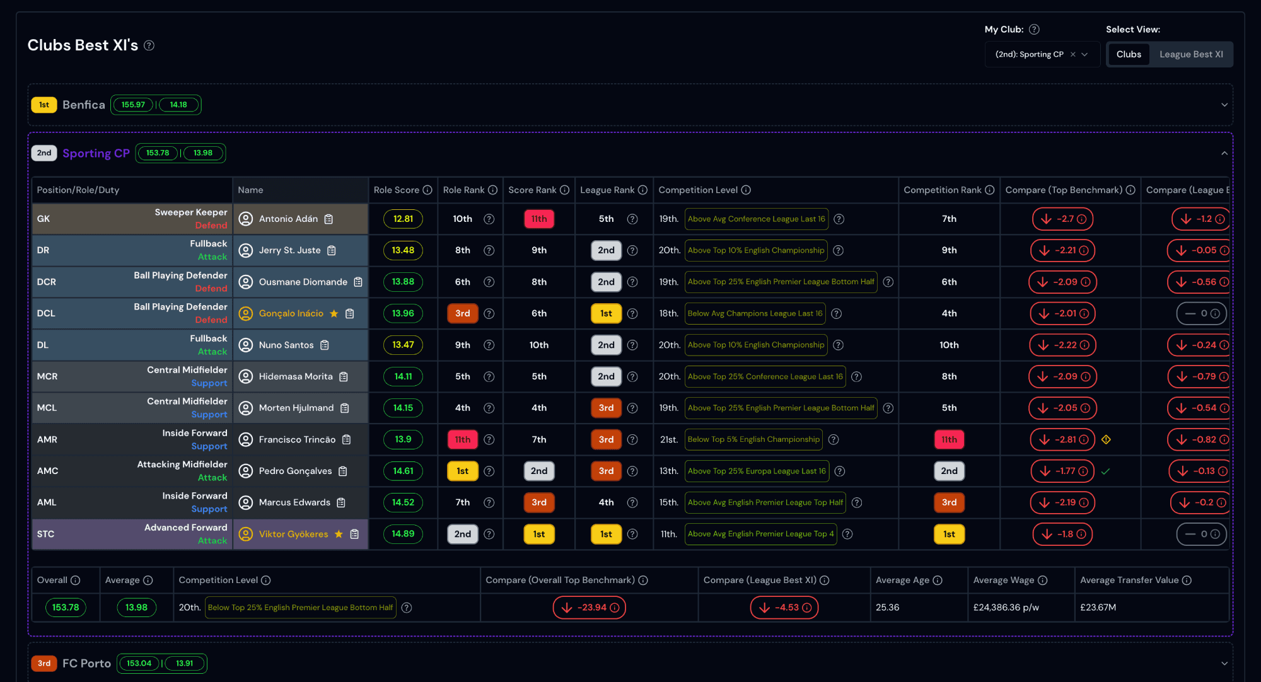This screenshot has height=682, width=1261.
Task: Show Competition Rank column info
Action: [x=989, y=190]
